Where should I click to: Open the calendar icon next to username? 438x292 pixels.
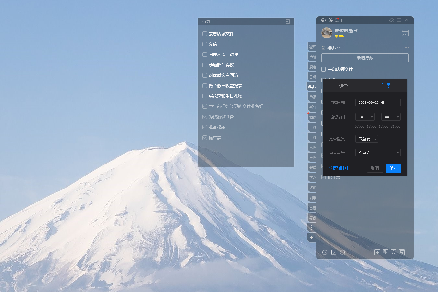point(405,33)
